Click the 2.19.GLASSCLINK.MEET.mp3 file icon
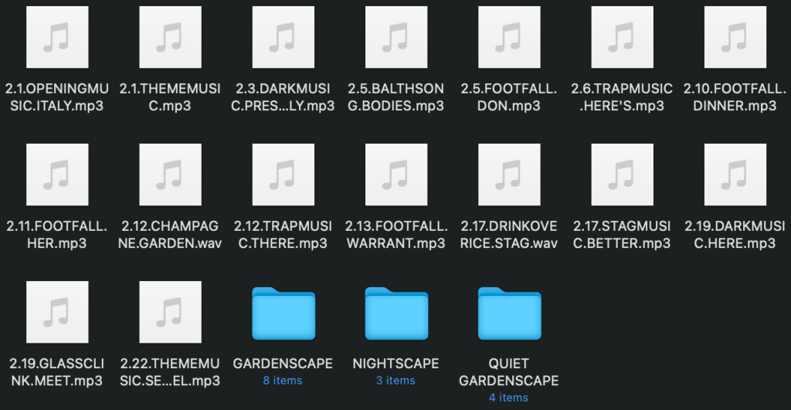 point(56,312)
